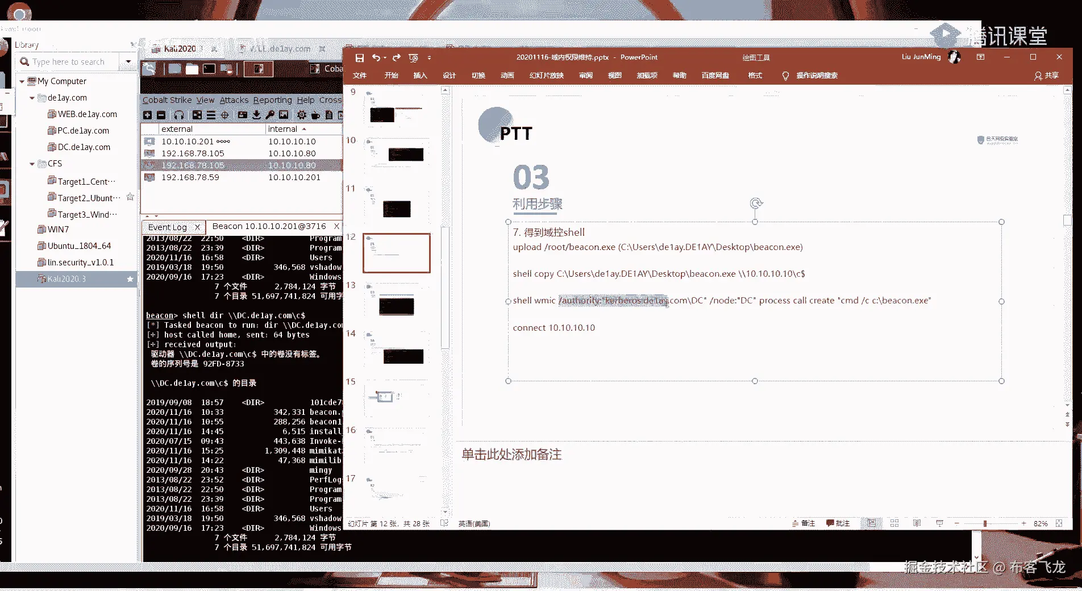
Task: Show sessions in pivot graph view
Action: pyautogui.click(x=197, y=115)
